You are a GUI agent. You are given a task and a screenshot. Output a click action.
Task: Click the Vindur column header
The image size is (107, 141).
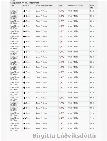coord(26,6)
